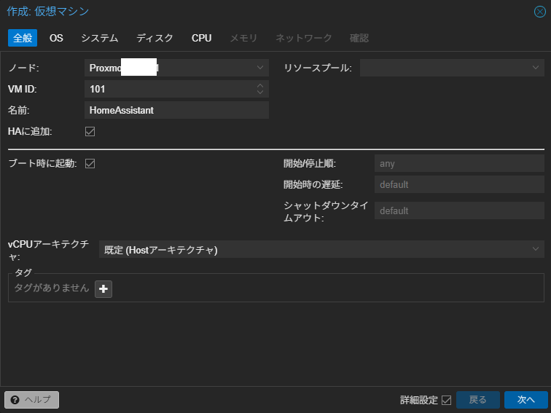Click the question mark help icon
Image resolution: width=551 pixels, height=413 pixels.
[x=15, y=400]
